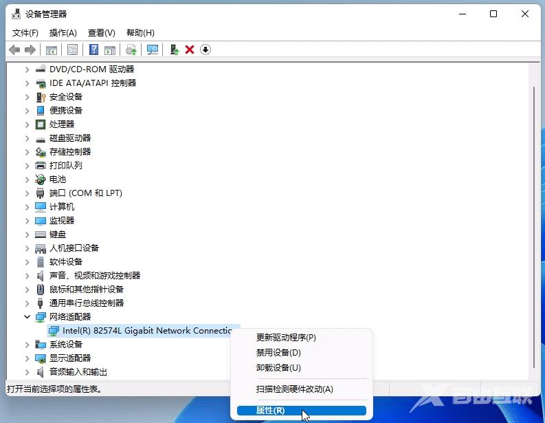Click the enable device toolbar icon
545x423 pixels.
tap(174, 50)
